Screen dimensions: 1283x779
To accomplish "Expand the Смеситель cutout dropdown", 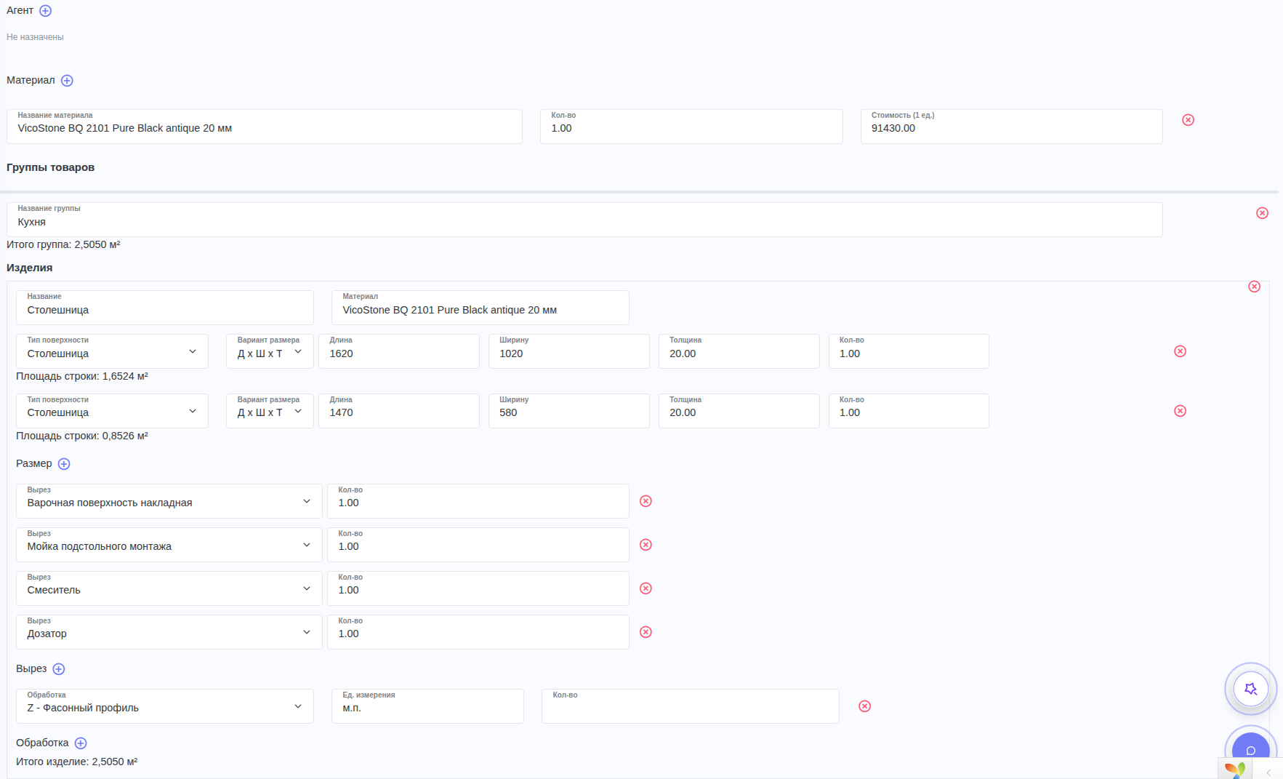I will [x=169, y=588].
